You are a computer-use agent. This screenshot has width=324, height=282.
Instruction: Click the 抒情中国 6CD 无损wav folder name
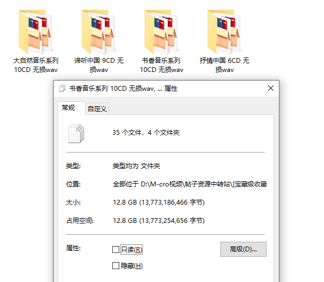(225, 65)
